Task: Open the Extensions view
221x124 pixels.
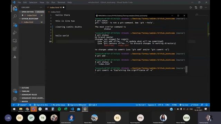Action: pyautogui.click(x=15, y=49)
